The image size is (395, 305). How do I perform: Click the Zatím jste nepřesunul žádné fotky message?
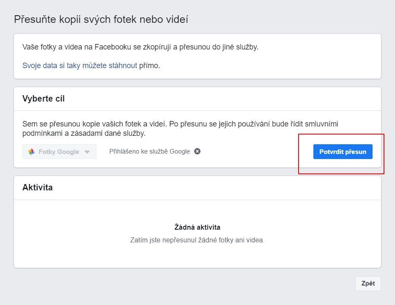[x=197, y=240]
